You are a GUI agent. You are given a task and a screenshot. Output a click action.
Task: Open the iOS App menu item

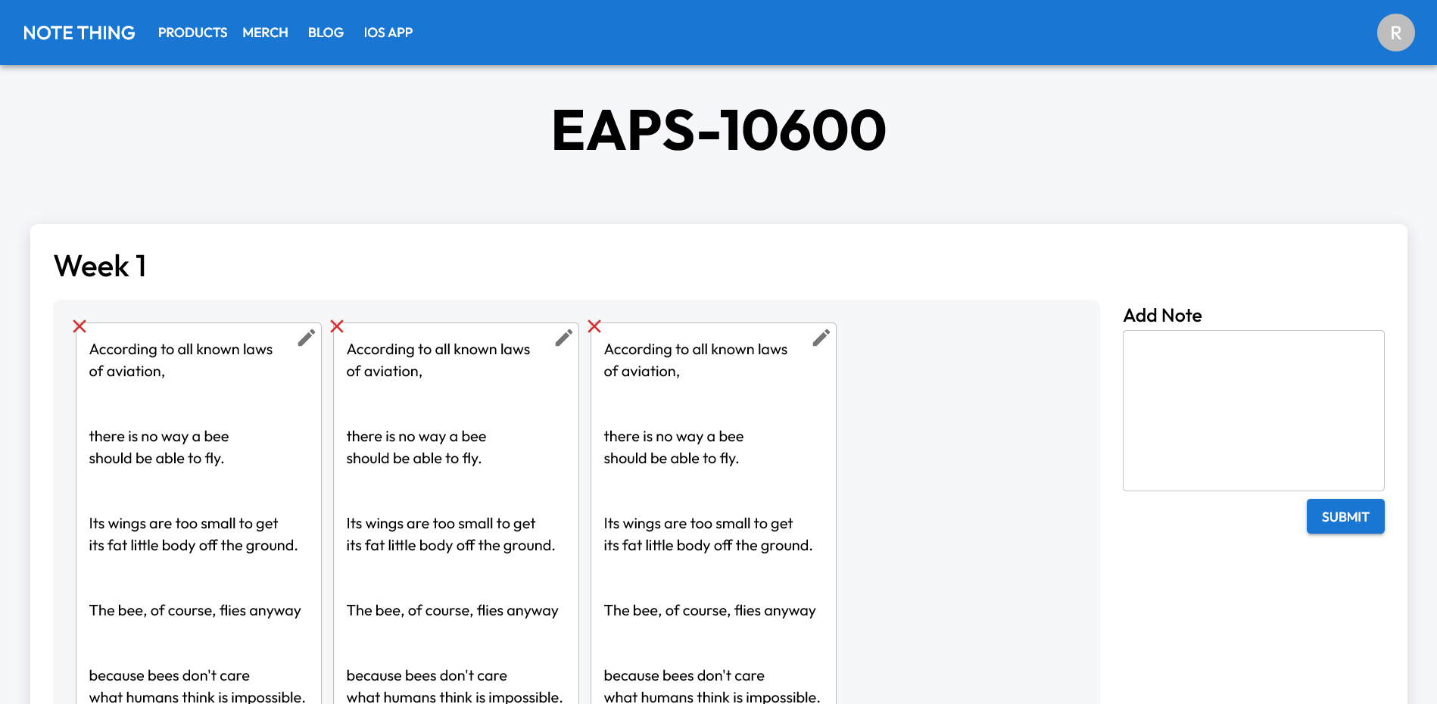tap(388, 33)
